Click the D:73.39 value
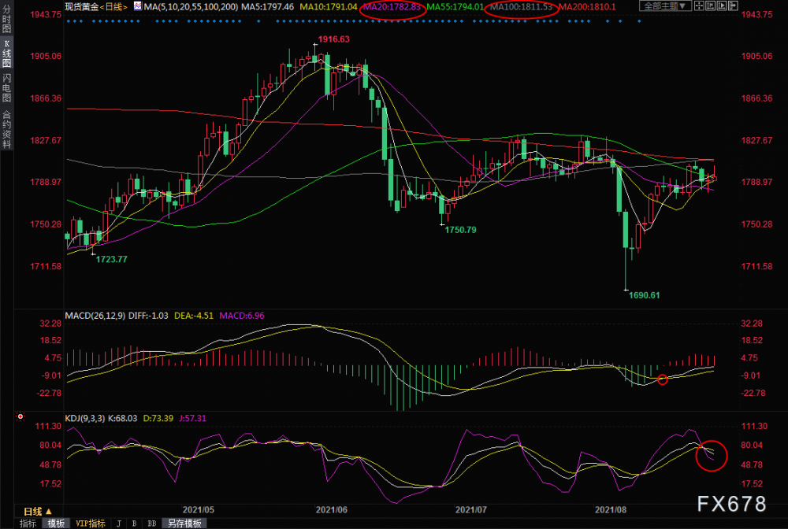788x529 pixels. (158, 418)
